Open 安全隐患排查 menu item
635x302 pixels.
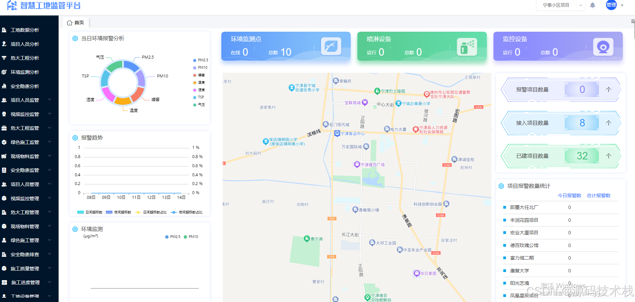29,254
